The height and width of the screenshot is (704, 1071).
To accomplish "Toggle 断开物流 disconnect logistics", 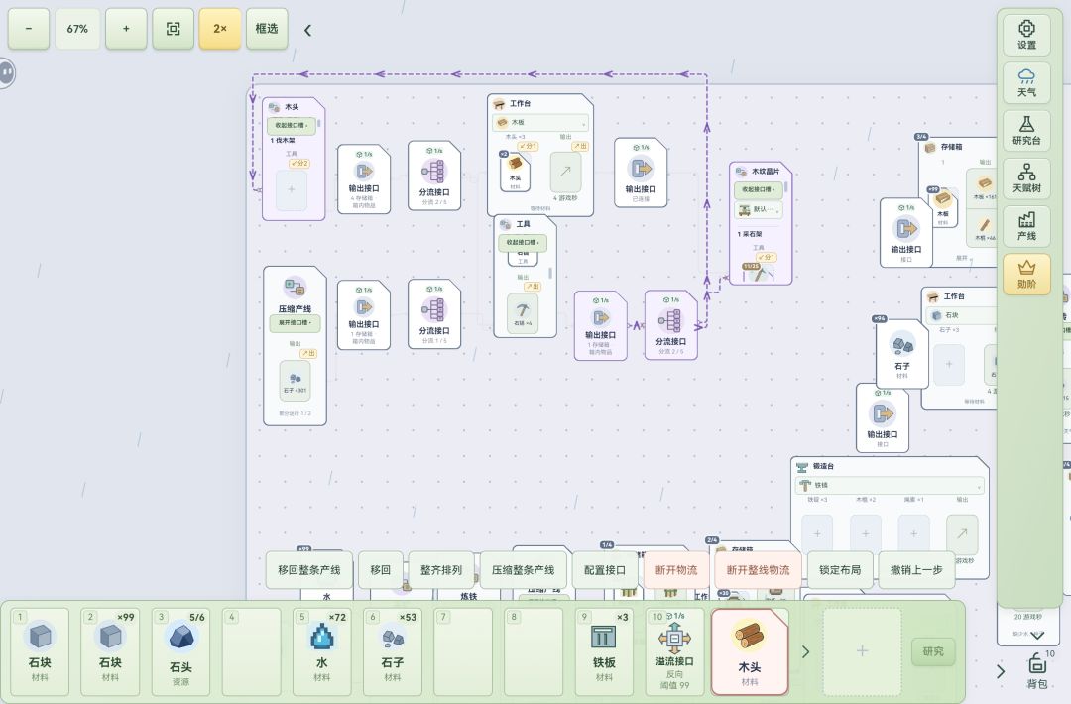I will coord(676,570).
